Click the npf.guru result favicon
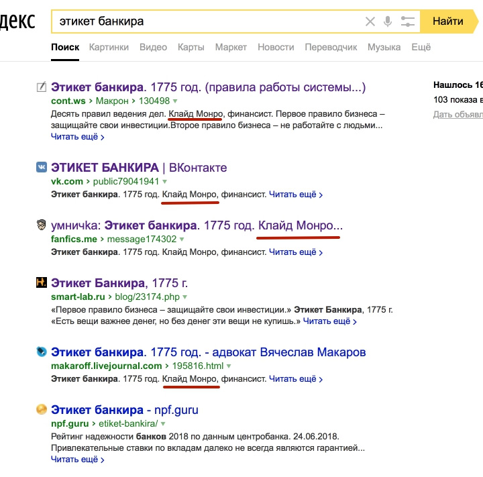The image size is (483, 477). pos(42,409)
